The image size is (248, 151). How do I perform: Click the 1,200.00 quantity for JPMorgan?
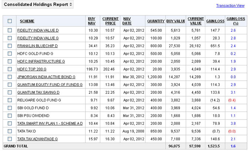[154, 77]
